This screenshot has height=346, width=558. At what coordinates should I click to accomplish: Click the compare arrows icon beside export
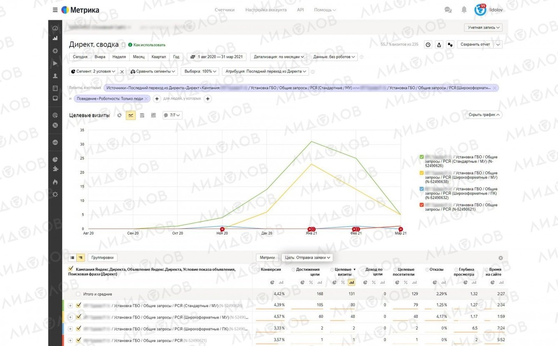coord(450,44)
